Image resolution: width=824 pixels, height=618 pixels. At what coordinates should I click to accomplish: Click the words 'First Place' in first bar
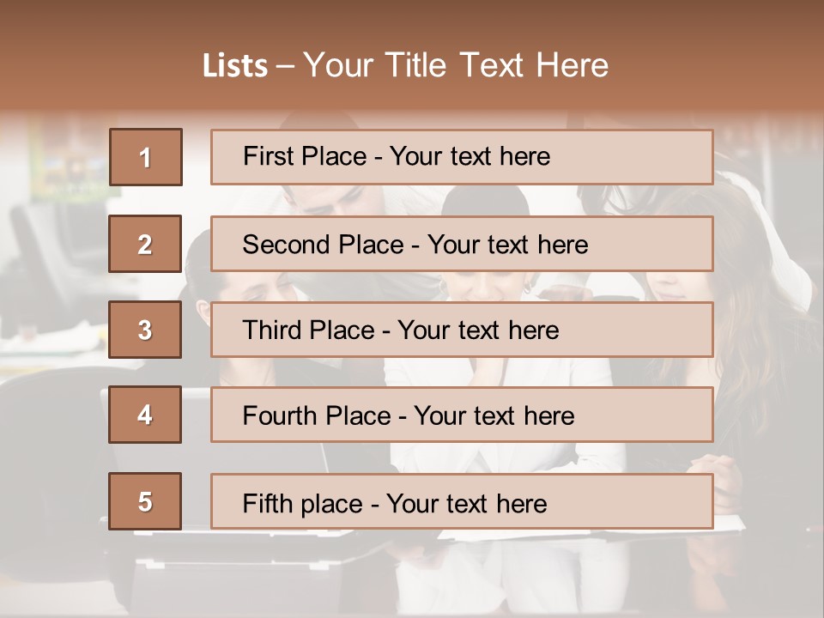[x=304, y=156]
